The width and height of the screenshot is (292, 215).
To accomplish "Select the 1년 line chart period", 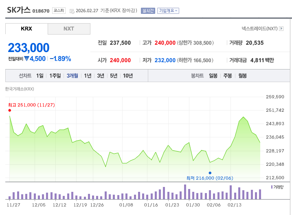I will [88, 76].
